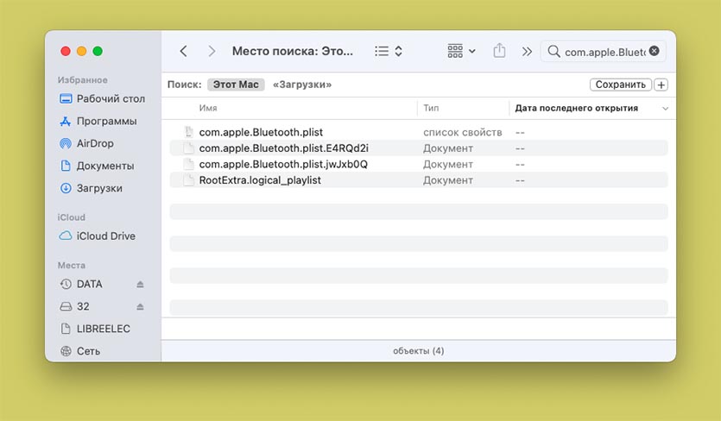Expand the grouping options dropdown
Image resolution: width=721 pixels, height=421 pixels.
pyautogui.click(x=461, y=52)
